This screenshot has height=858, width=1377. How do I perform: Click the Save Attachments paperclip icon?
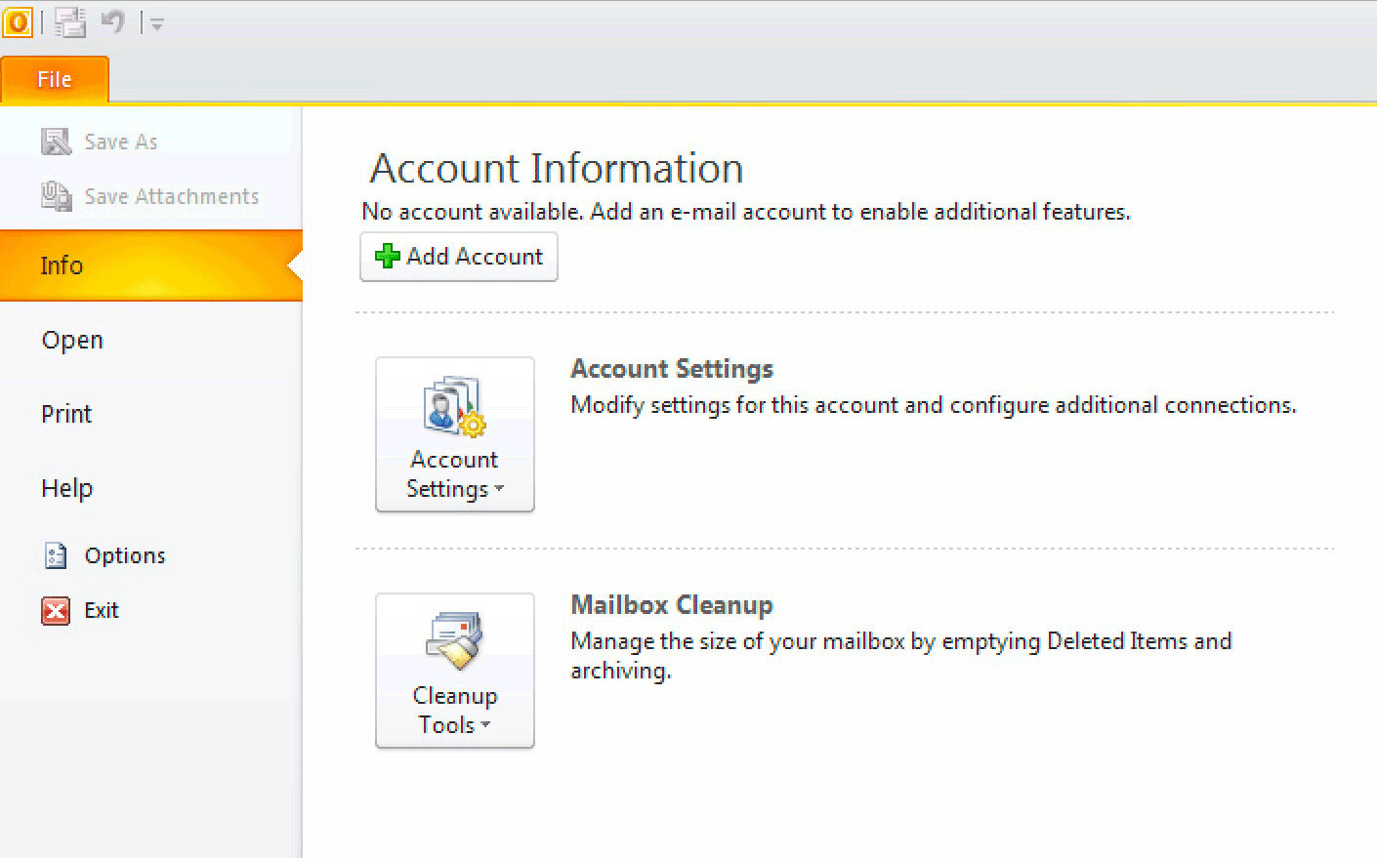click(57, 196)
